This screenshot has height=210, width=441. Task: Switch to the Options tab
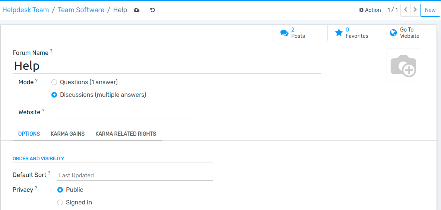point(29,134)
